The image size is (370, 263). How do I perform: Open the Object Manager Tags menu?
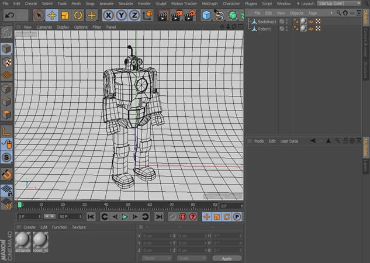312,13
